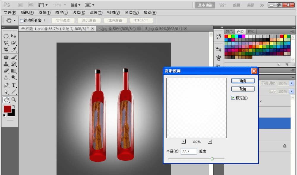The width and height of the screenshot is (297, 175).
Task: Open the 文件(F) menu
Action: 10,13
